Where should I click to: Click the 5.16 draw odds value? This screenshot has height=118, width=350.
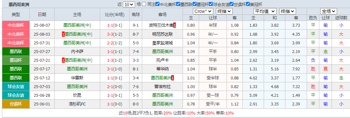(275, 69)
